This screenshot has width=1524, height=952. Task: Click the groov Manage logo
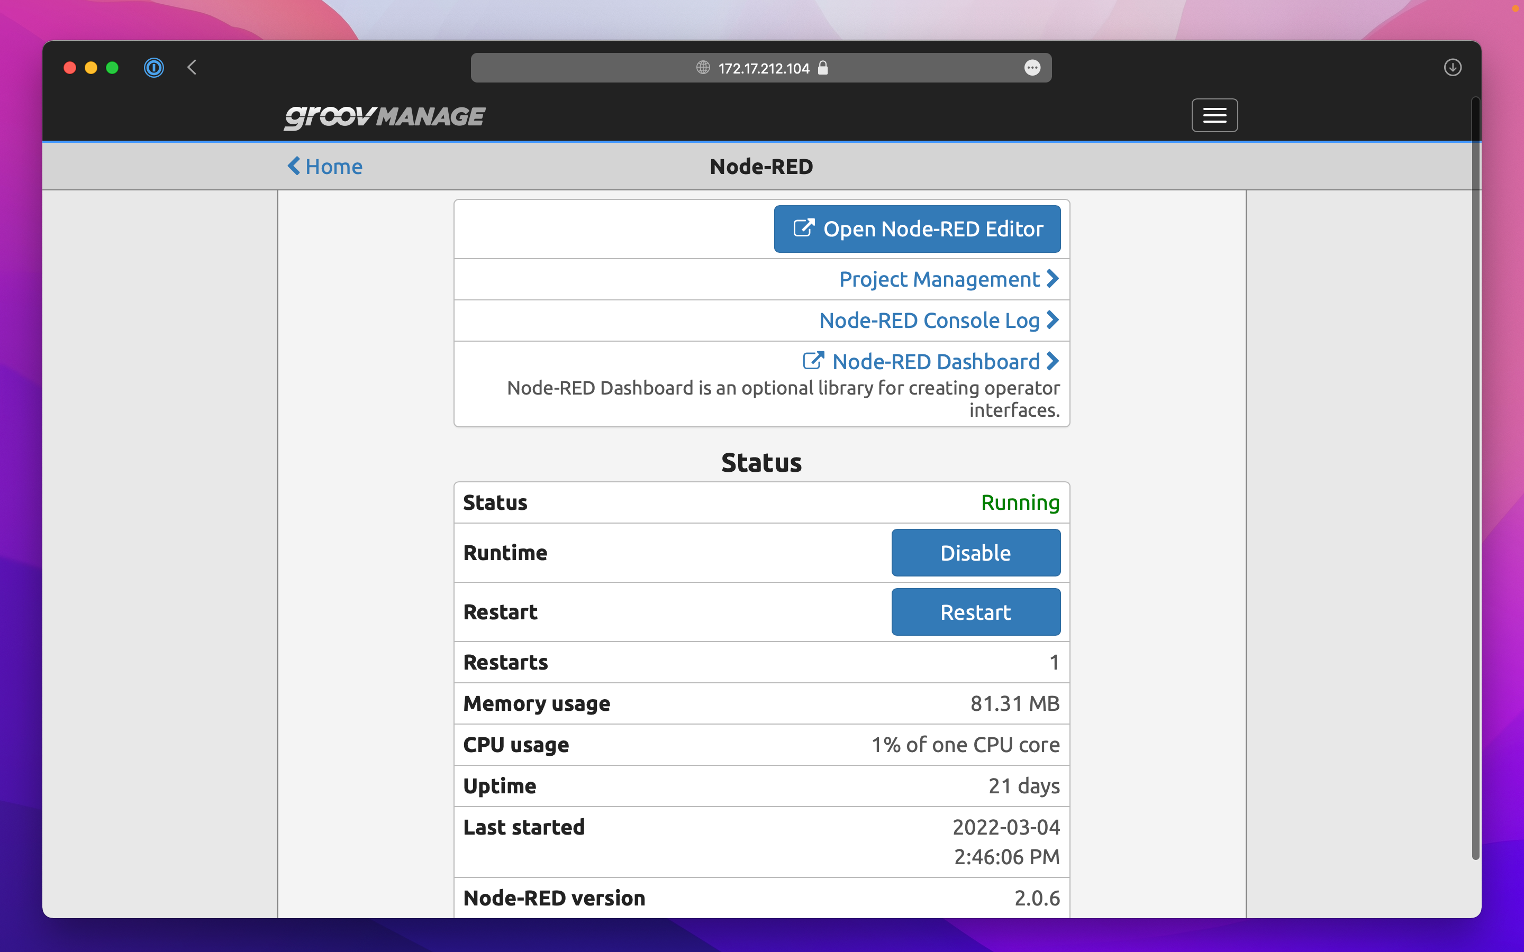tap(384, 116)
